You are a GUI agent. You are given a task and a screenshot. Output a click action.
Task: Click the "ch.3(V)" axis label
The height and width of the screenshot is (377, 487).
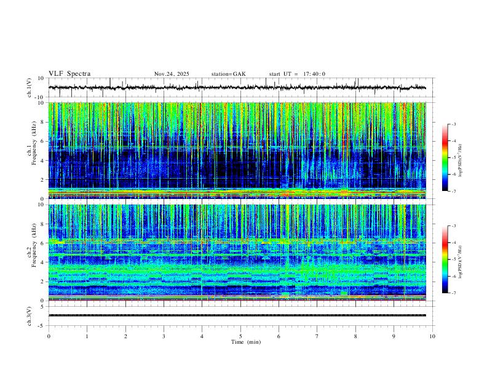30,316
